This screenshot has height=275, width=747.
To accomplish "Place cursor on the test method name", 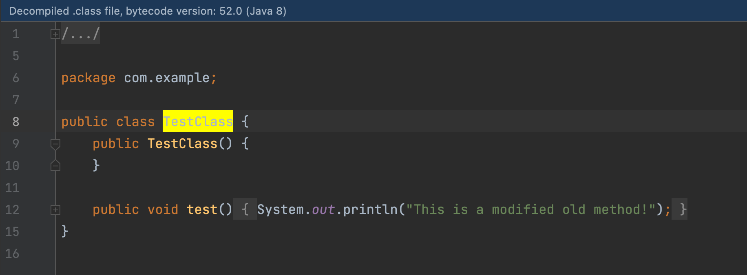I will point(202,210).
